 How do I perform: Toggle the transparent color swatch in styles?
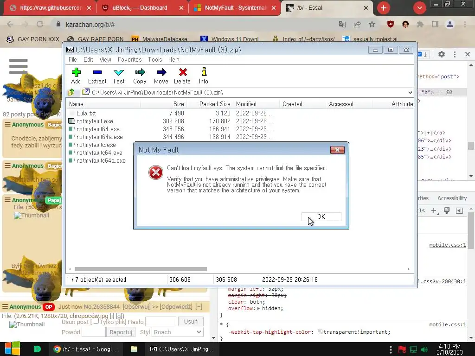pyautogui.click(x=320, y=332)
